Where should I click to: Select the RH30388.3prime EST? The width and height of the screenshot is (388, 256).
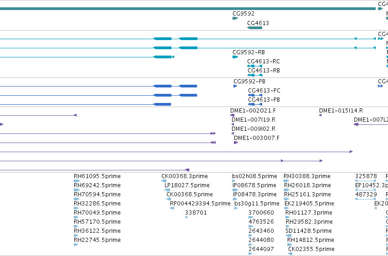point(286,181)
